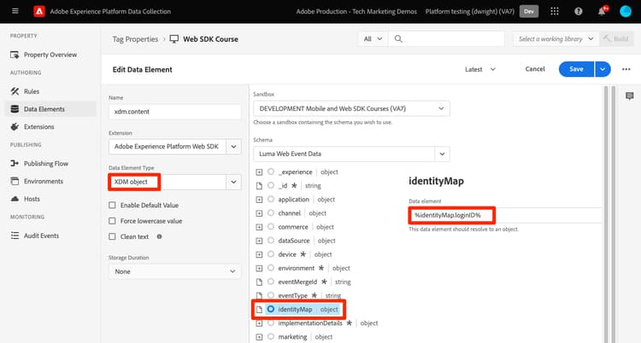The height and width of the screenshot is (343, 641).
Task: Click the Hosts cloud icon
Action: [15, 199]
